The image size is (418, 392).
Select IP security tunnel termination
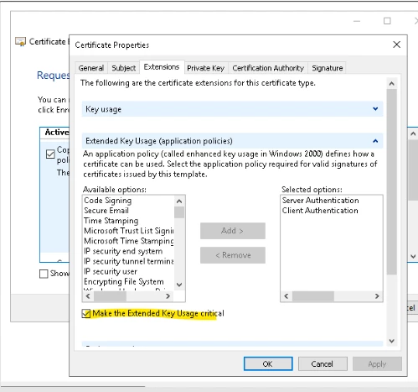[x=129, y=261]
